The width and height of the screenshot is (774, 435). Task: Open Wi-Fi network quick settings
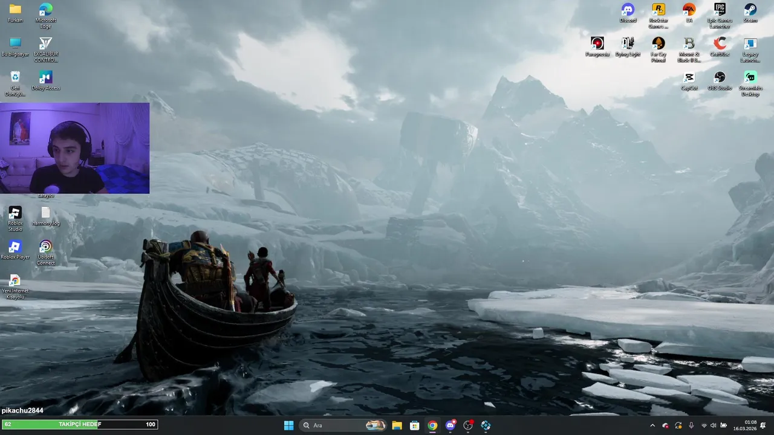[x=704, y=425]
